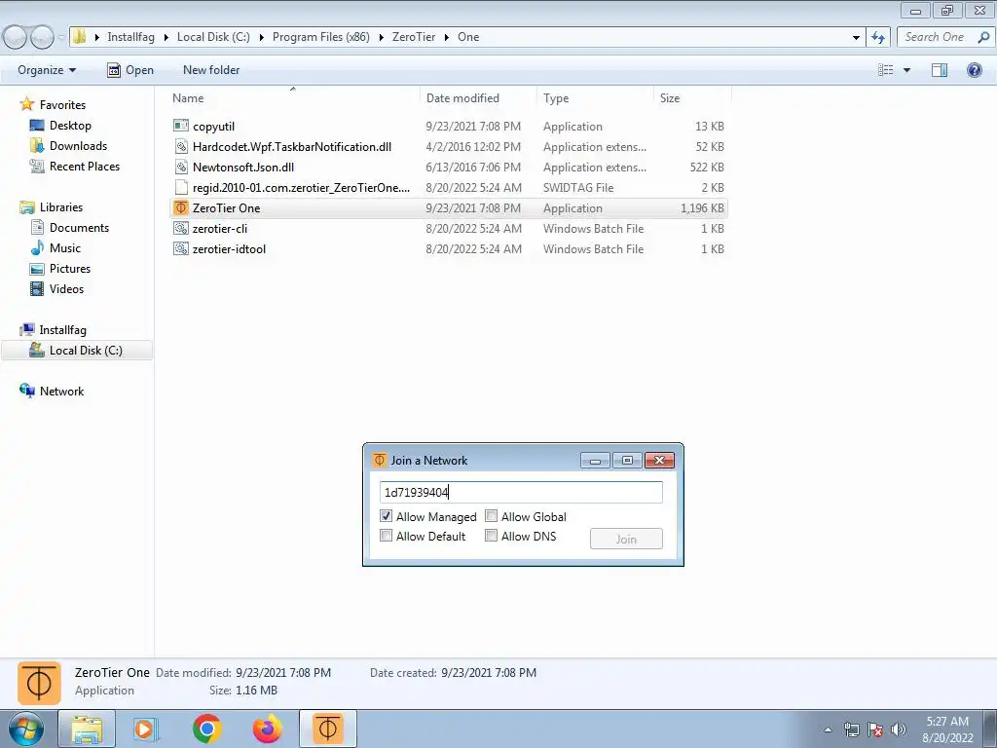Open Recent Places in Favorites
The height and width of the screenshot is (748, 997).
pyautogui.click(x=85, y=166)
